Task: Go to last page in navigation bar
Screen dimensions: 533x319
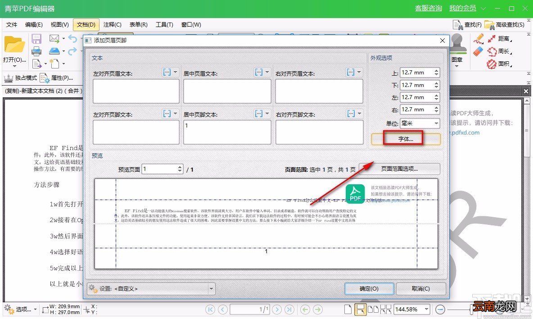Action: (x=289, y=309)
